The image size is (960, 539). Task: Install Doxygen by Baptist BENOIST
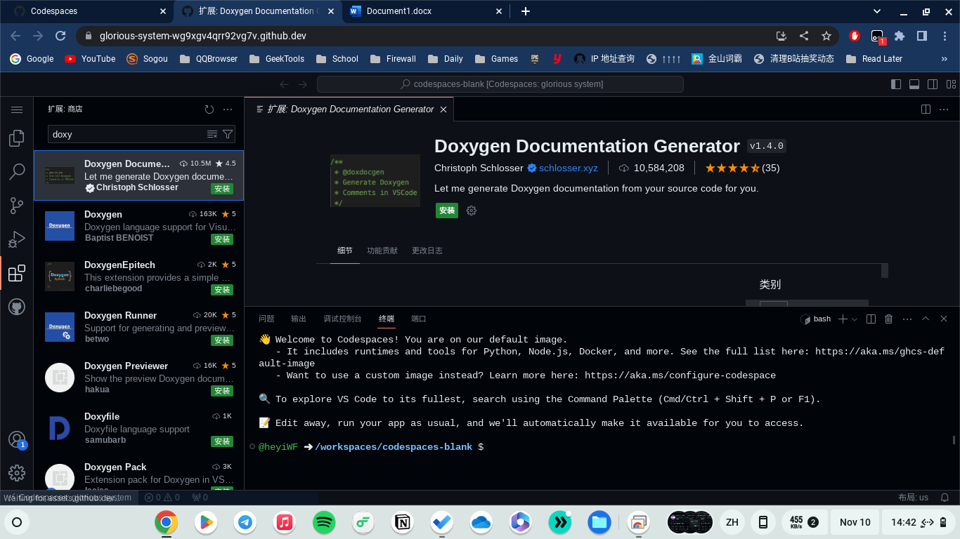(x=222, y=239)
